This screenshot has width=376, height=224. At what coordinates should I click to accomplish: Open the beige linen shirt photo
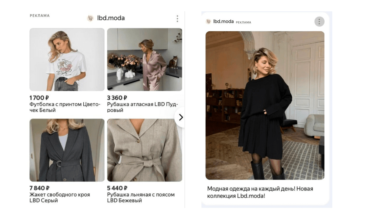pyautogui.click(x=145, y=150)
